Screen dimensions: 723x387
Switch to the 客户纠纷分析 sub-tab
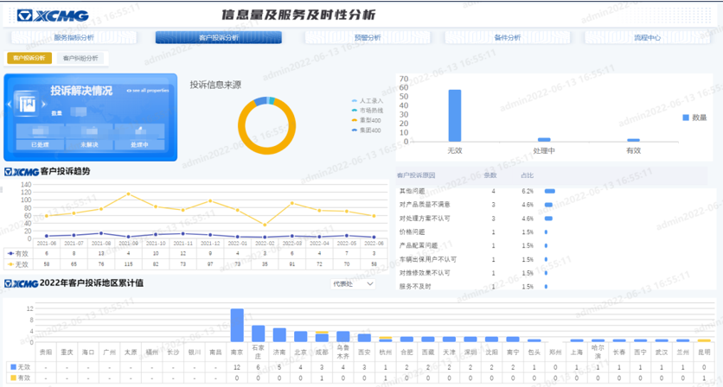coord(80,58)
